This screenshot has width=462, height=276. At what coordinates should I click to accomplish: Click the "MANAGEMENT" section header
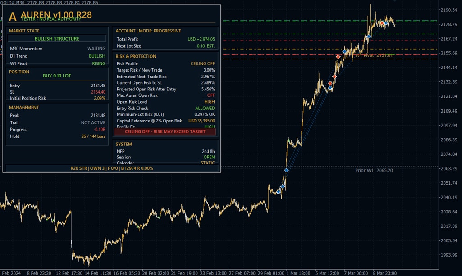24,108
